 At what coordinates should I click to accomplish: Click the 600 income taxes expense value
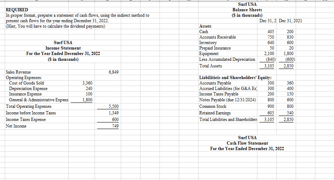click(115, 120)
